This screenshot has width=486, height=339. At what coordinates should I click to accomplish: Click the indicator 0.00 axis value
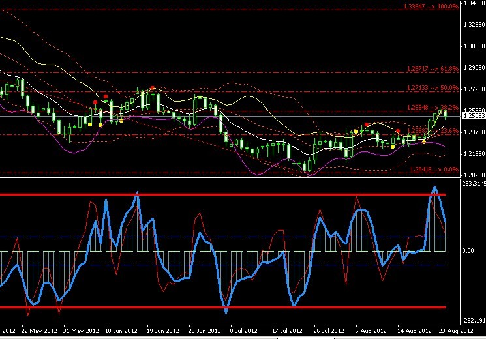pos(468,251)
